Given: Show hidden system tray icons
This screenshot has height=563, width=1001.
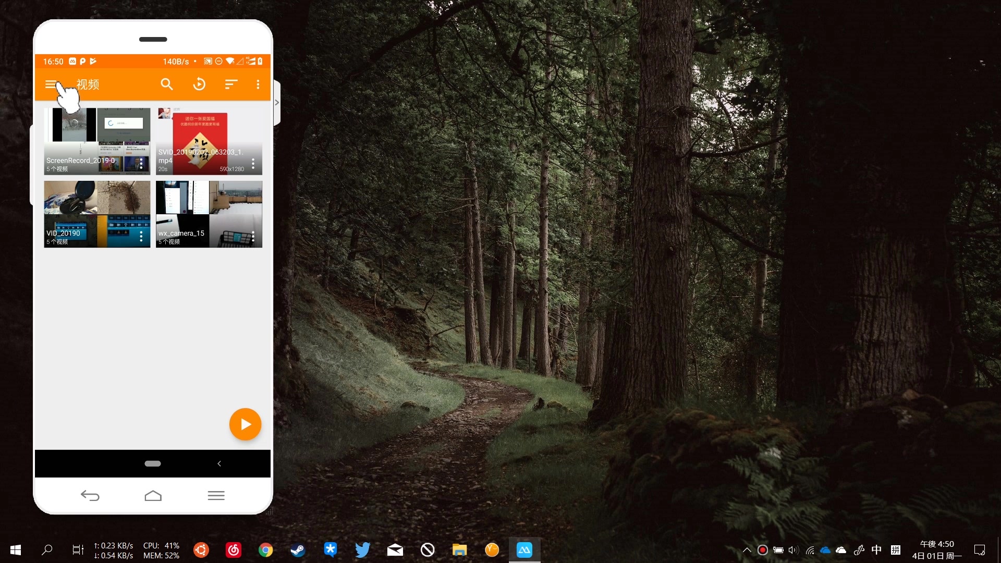Looking at the screenshot, I should (x=747, y=550).
